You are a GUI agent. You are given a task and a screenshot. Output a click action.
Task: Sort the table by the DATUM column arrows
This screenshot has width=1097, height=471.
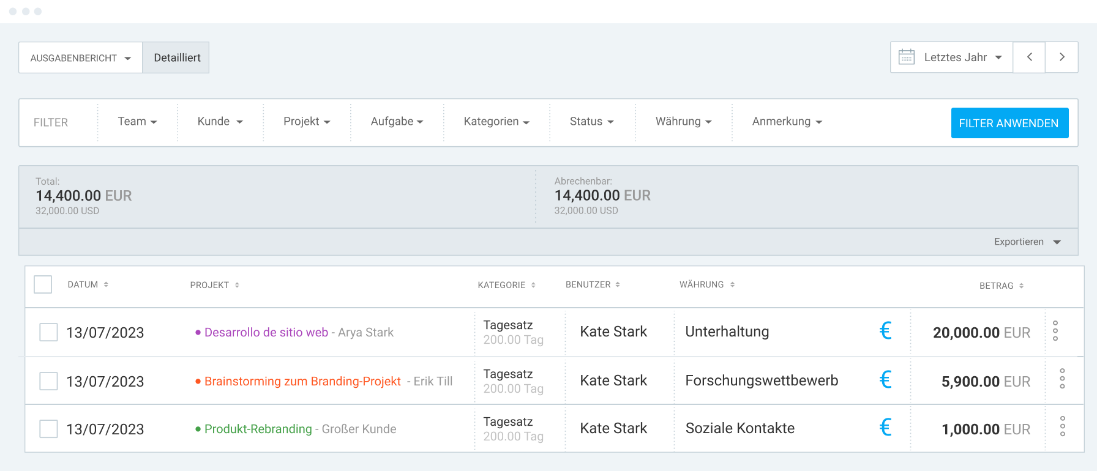pos(107,284)
